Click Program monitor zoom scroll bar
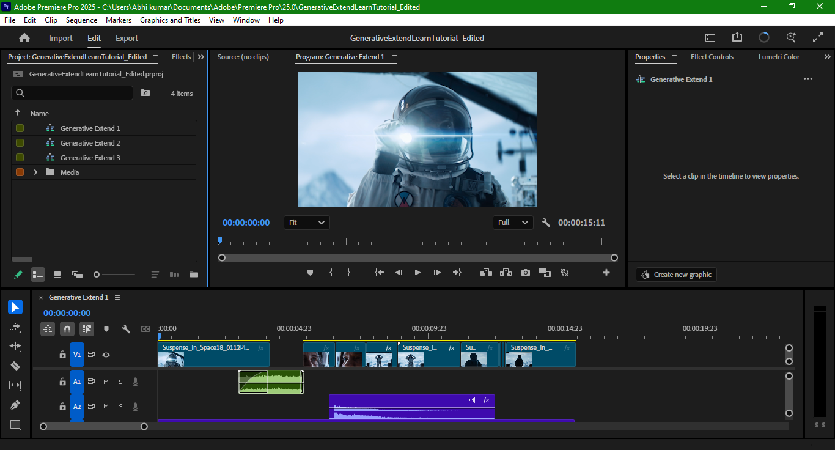 pos(418,257)
